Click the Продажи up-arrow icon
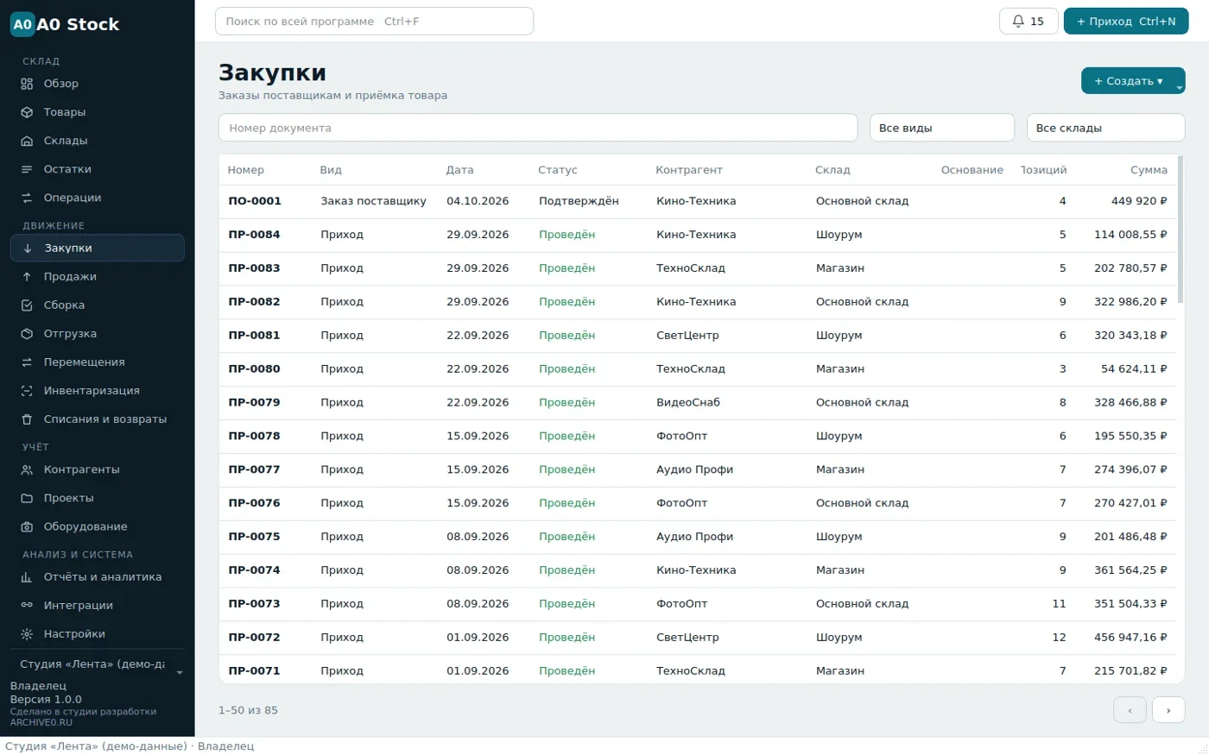 (27, 277)
